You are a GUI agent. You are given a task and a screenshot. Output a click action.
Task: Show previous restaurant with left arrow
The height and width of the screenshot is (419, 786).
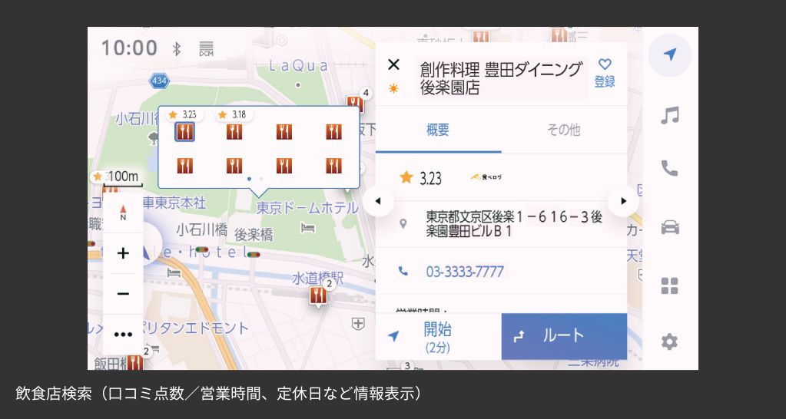377,201
